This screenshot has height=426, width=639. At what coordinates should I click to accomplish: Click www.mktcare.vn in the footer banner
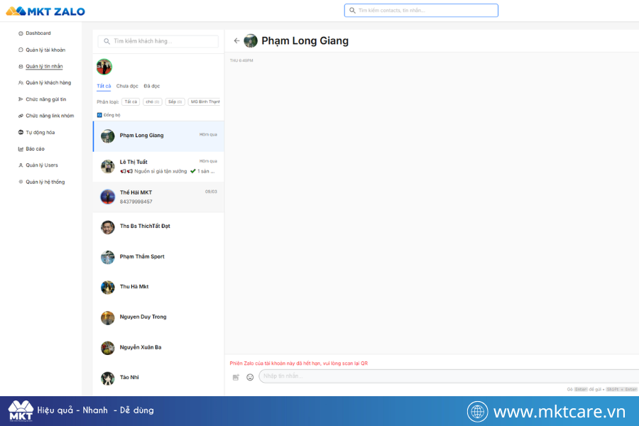(559, 412)
